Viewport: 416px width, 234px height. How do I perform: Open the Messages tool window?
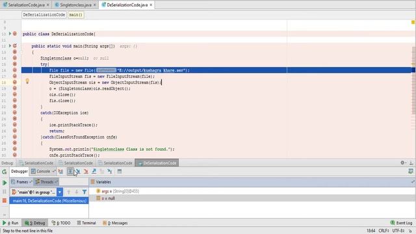115,223
